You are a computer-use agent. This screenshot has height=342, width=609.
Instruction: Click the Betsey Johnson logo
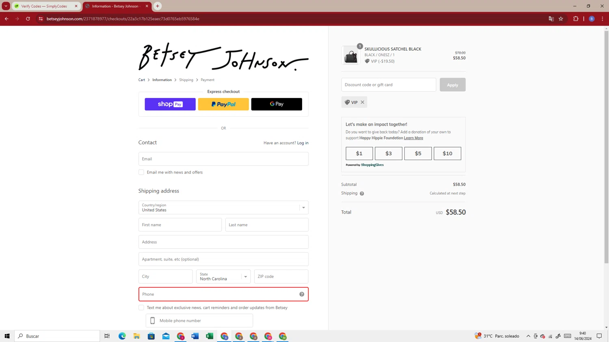pyautogui.click(x=223, y=57)
